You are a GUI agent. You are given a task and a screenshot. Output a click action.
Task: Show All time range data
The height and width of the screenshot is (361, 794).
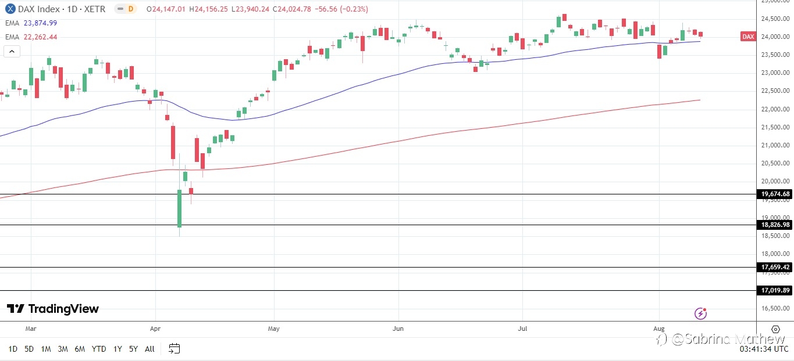149,349
